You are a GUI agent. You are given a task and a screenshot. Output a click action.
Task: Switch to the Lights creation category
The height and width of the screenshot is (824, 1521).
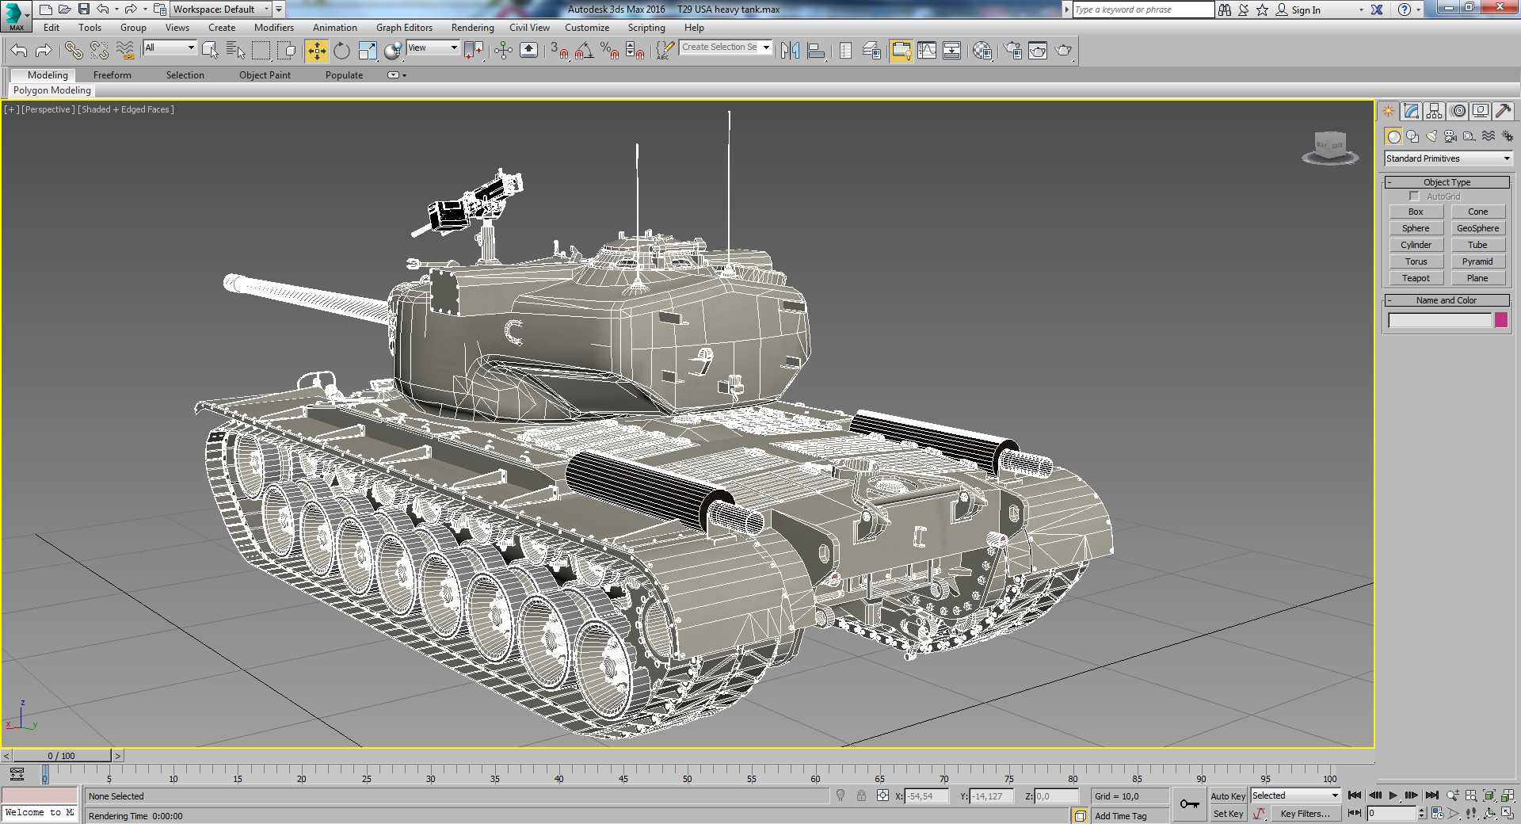tap(1431, 135)
